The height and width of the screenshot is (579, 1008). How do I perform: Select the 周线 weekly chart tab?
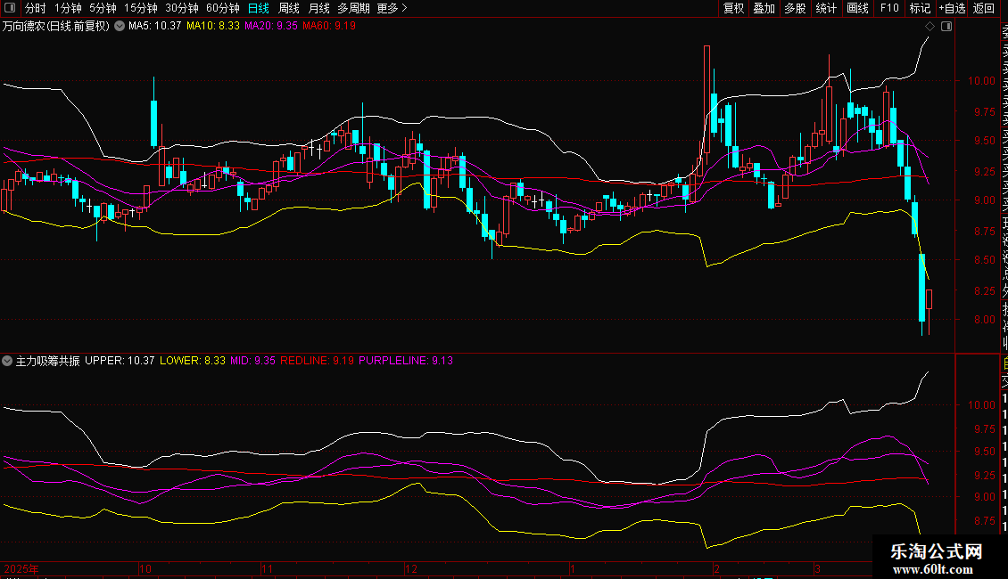(x=289, y=8)
